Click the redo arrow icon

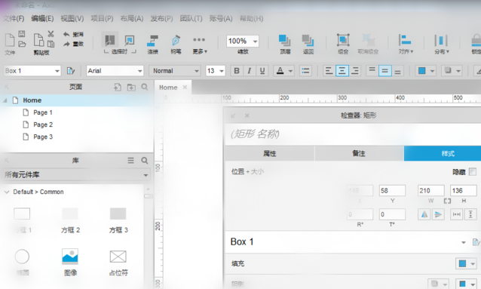point(66,44)
